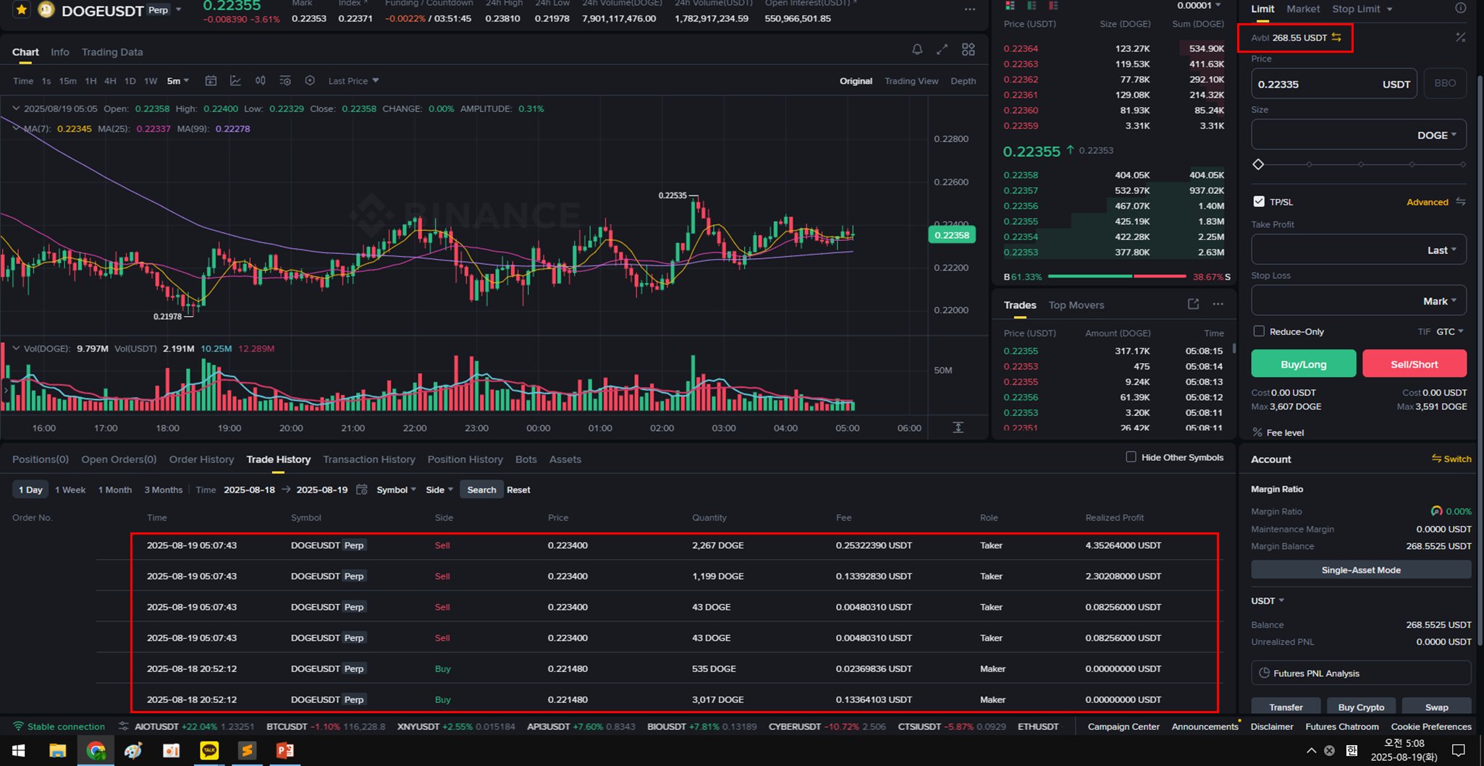1484x766 pixels.
Task: Open the Stop Limit order type dropdown
Action: (1362, 9)
